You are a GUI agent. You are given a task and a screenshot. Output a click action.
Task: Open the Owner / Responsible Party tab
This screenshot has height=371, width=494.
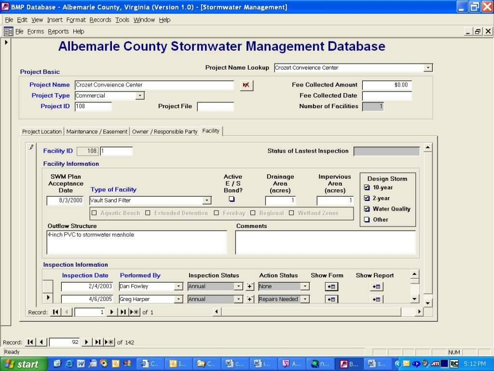[x=165, y=131]
